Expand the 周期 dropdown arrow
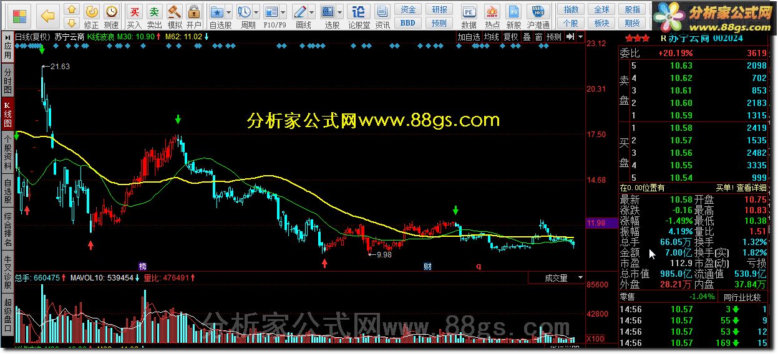Viewport: 778px width, 354px height. tap(256, 11)
